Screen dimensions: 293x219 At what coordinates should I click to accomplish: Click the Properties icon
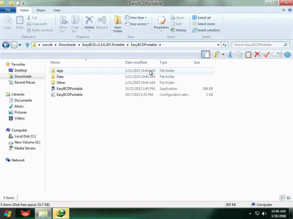pos(161,20)
